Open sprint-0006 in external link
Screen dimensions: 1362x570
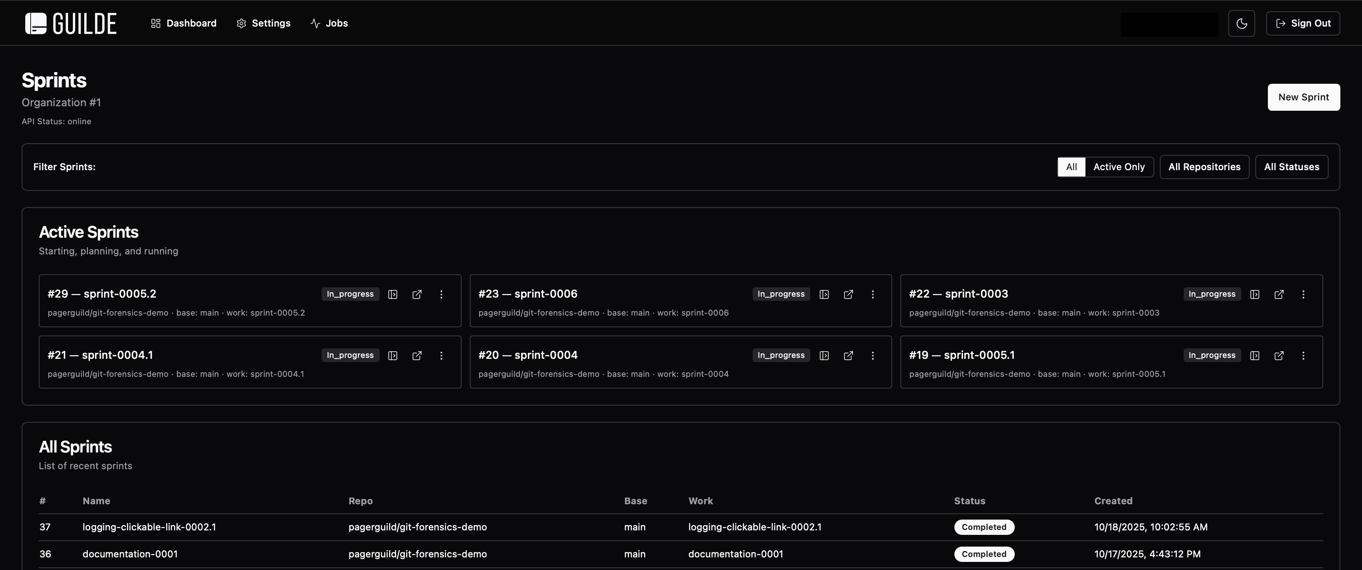(848, 294)
